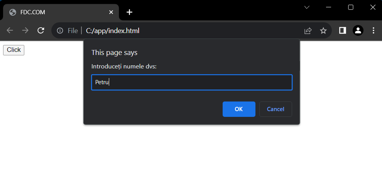Maximize the browser window
382x178 pixels.
pyautogui.click(x=351, y=7)
